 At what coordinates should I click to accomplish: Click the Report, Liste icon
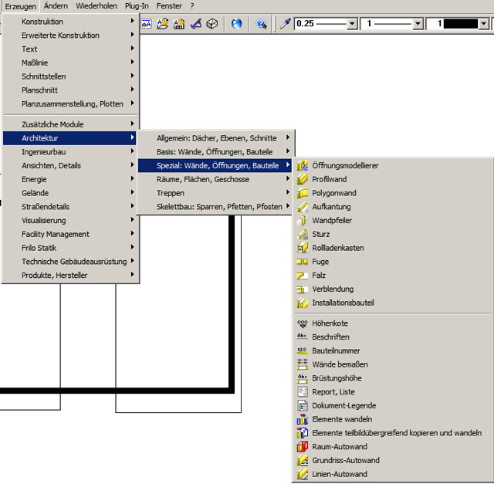[x=303, y=391]
